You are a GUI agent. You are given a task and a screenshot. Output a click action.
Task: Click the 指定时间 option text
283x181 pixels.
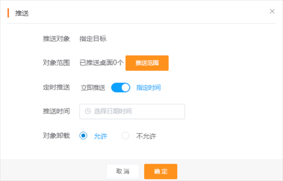point(148,88)
